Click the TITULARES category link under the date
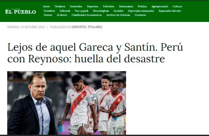Image resolution: width=209 pixels, height=136 pixels. click(x=95, y=27)
